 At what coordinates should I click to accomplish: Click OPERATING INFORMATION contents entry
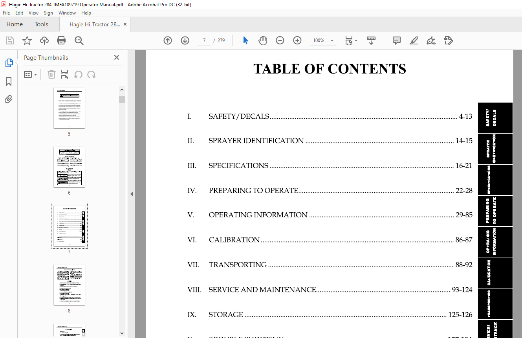point(330,215)
